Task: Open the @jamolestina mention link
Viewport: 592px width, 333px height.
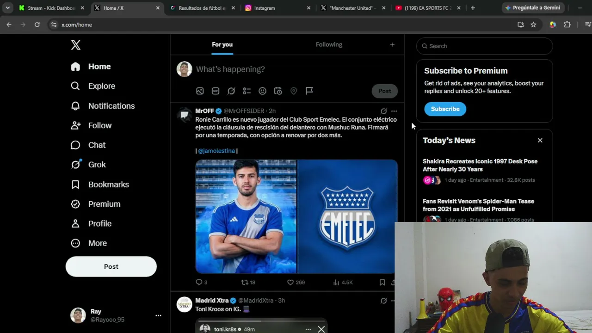Action: [x=216, y=151]
